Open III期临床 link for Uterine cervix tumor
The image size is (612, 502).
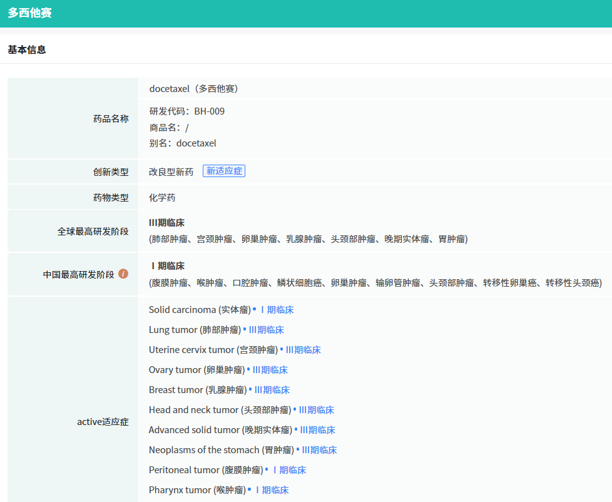point(303,350)
